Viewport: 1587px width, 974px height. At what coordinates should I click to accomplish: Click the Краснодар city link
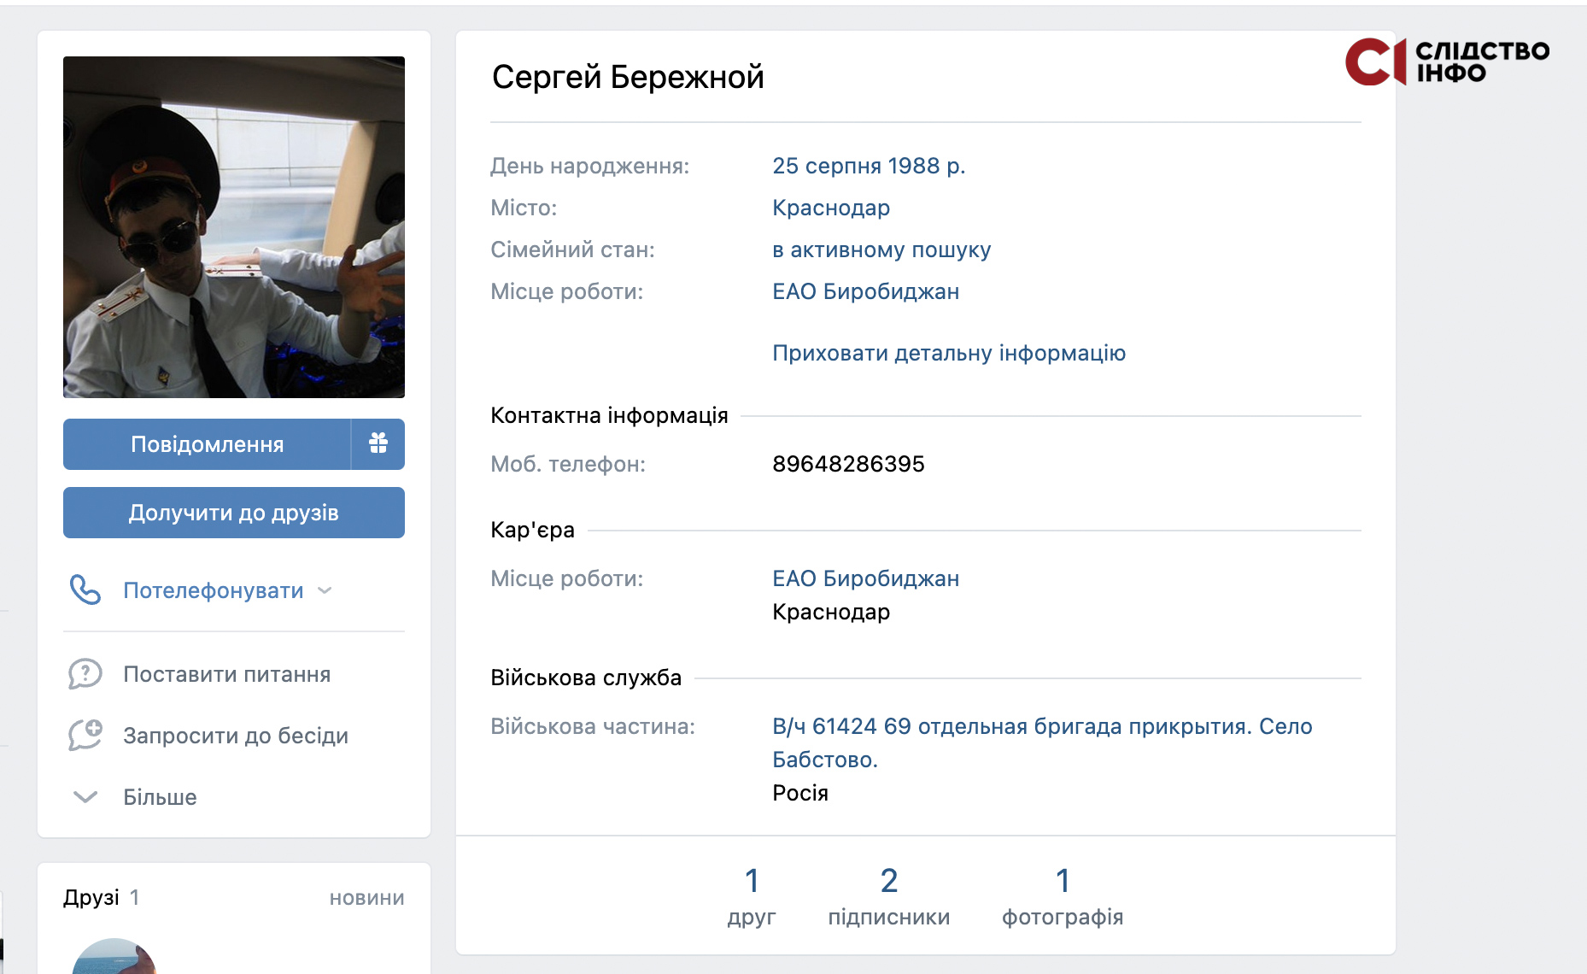pos(831,208)
